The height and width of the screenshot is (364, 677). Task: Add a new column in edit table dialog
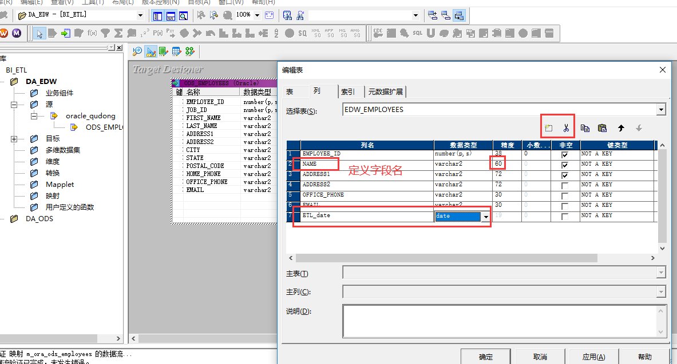click(x=548, y=127)
